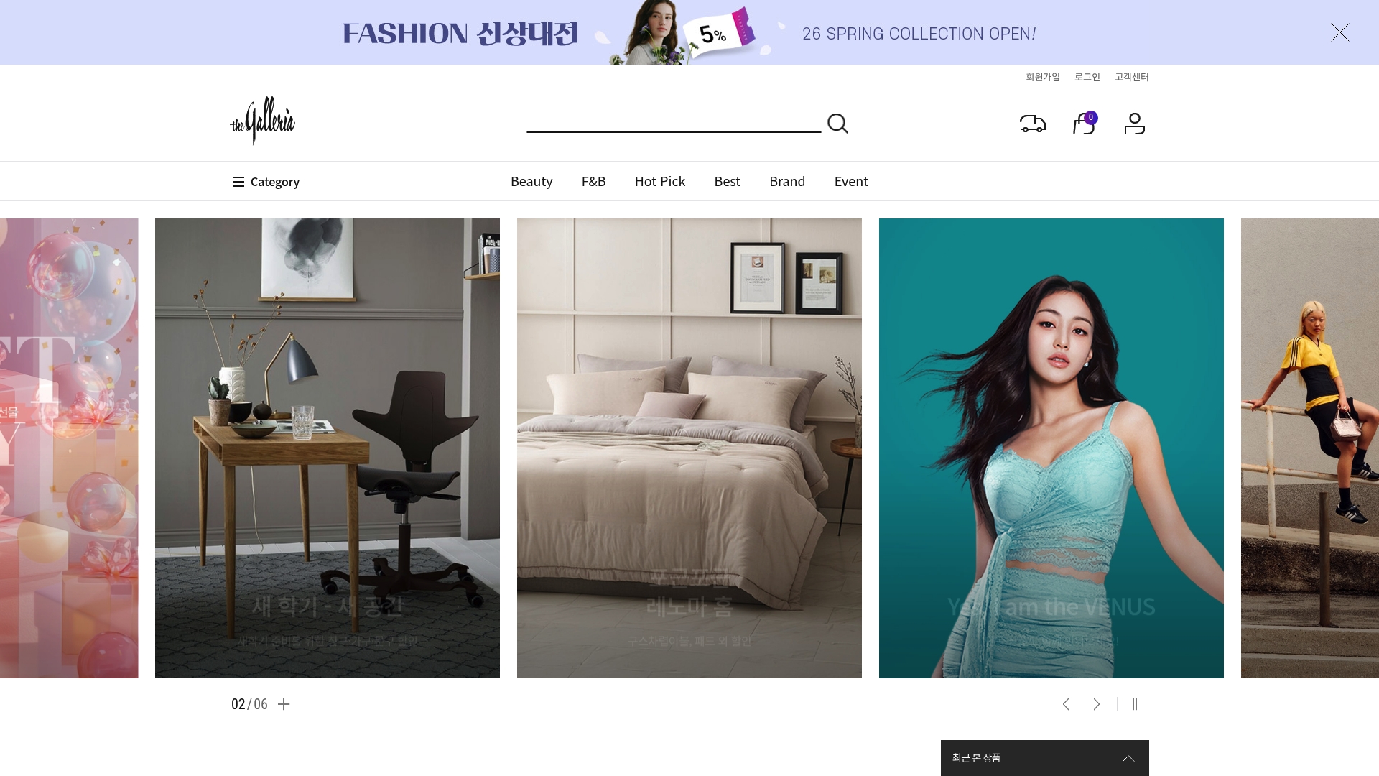Select Hot Pick in navigation
Screen dimensions: 1379x776
tap(659, 181)
